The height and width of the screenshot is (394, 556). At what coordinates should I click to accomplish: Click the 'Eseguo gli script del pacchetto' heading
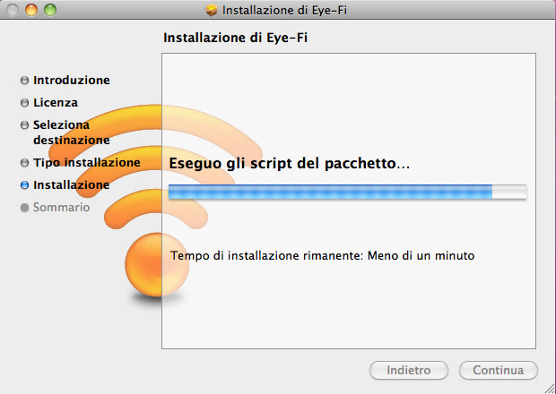click(x=289, y=164)
